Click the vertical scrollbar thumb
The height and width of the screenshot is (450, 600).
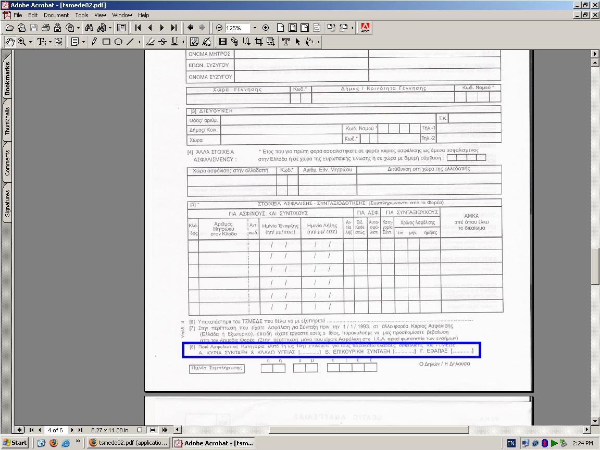(x=595, y=266)
